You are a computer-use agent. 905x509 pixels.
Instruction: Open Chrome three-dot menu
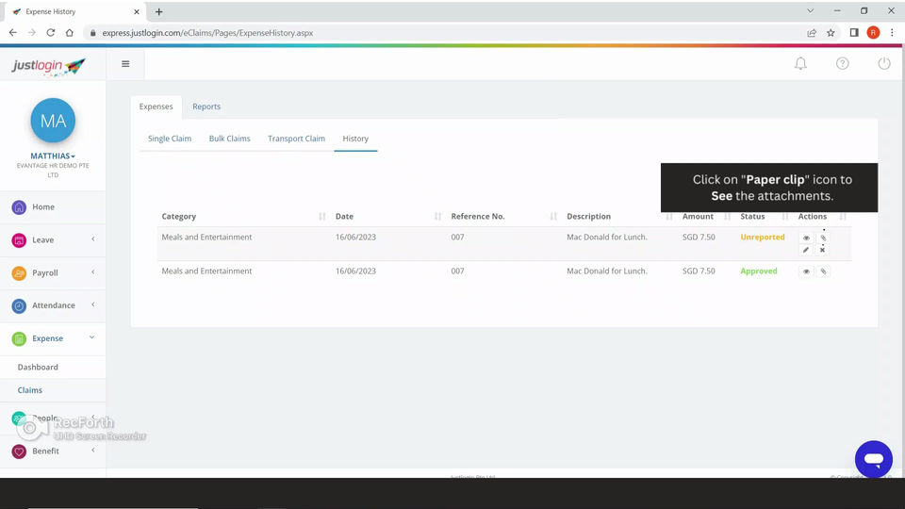click(x=892, y=33)
